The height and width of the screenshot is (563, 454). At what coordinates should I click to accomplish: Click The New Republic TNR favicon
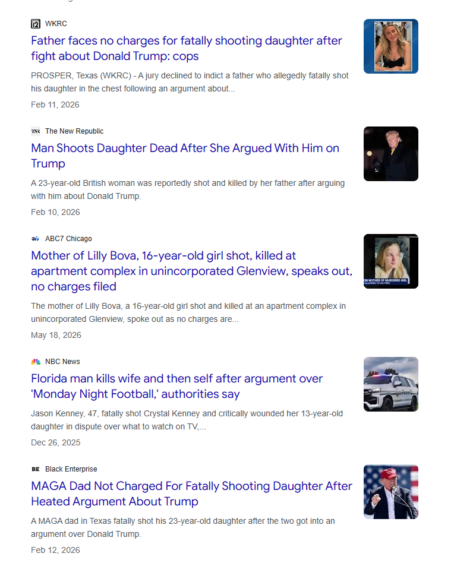36,131
